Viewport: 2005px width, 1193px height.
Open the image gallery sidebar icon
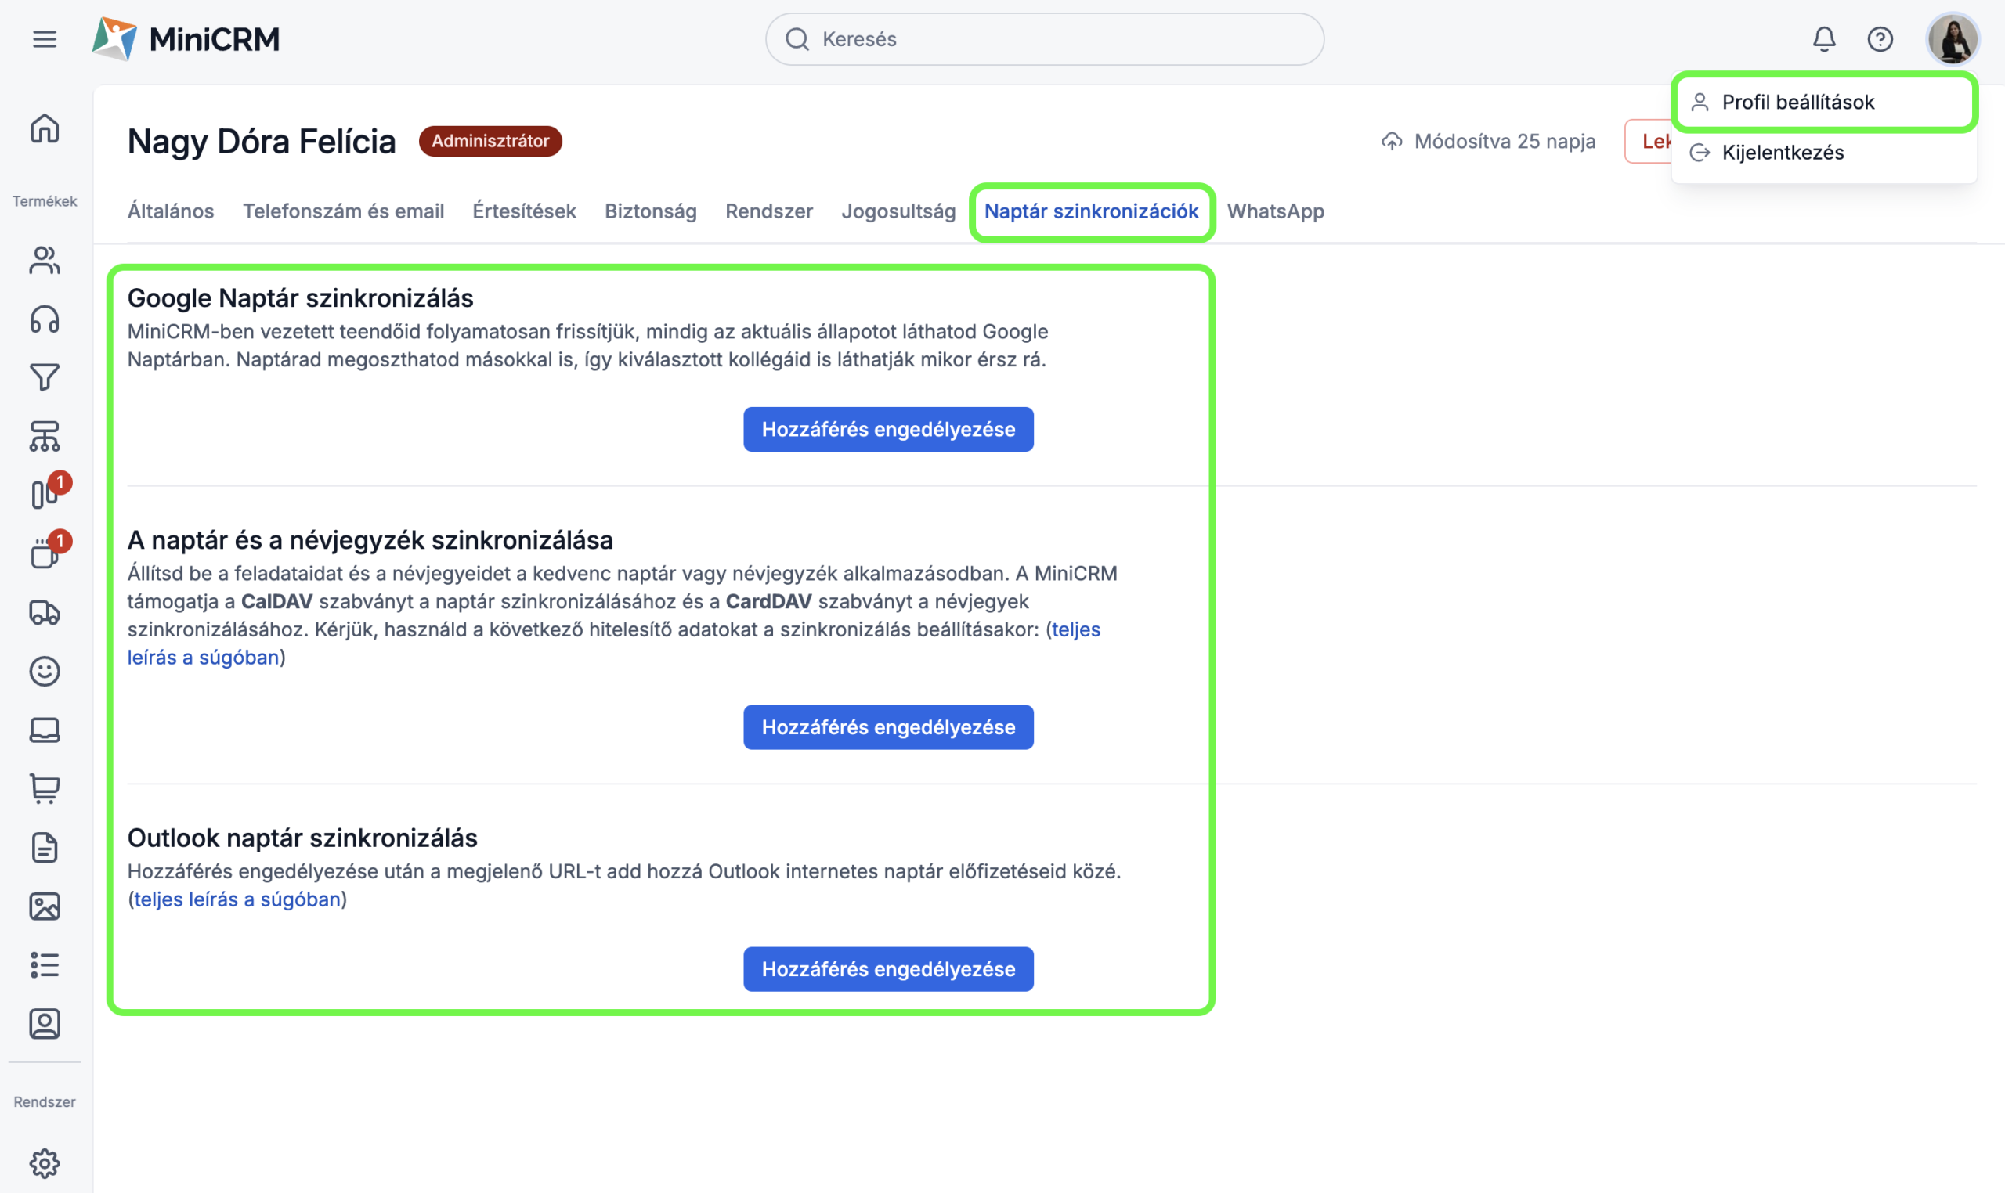[44, 906]
